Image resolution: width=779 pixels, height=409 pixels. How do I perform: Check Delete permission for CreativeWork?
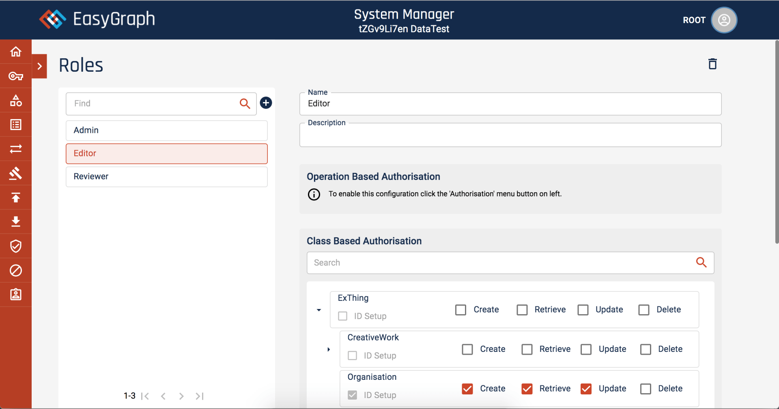(x=646, y=349)
